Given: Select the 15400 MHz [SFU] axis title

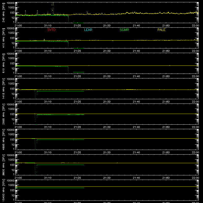Looking at the screenshot, I should pyautogui.click(x=4, y=190).
